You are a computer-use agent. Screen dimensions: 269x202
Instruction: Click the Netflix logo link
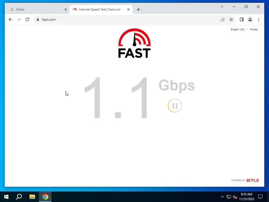point(252,180)
